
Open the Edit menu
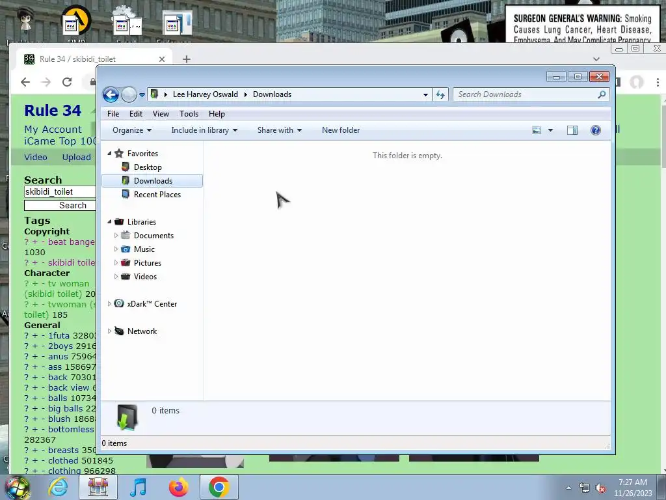pyautogui.click(x=136, y=114)
